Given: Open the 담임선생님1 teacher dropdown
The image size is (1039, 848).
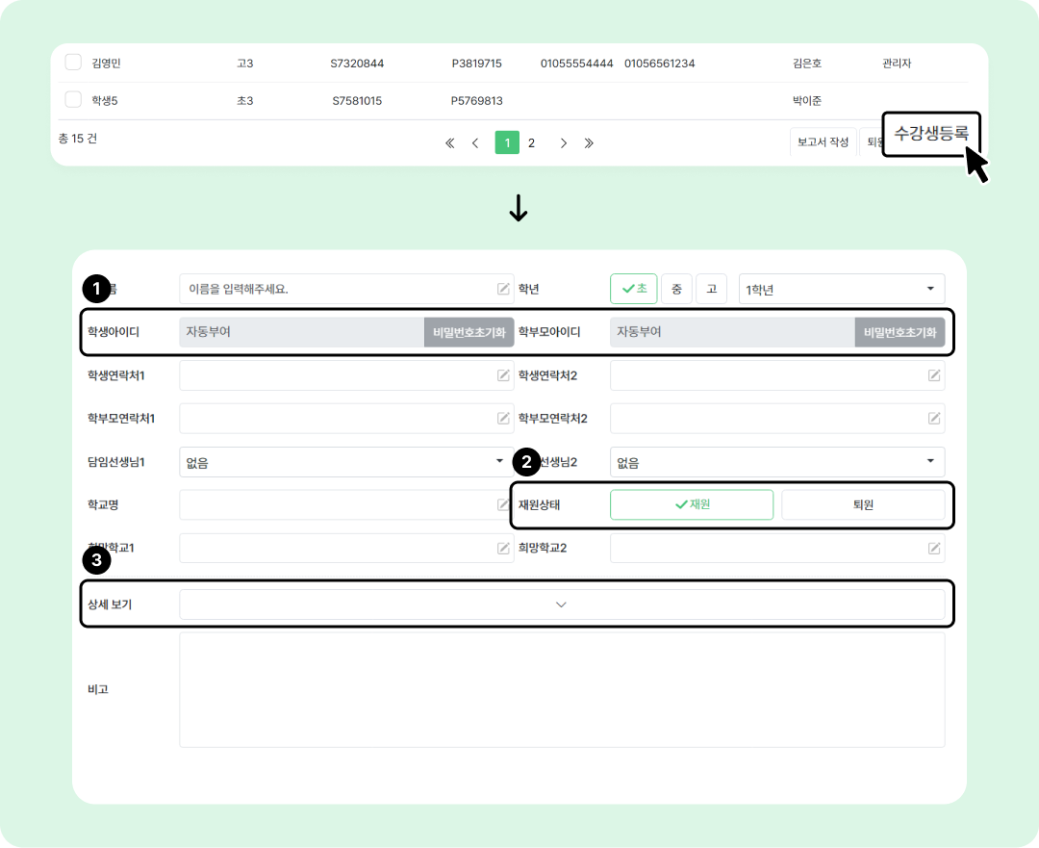Looking at the screenshot, I should coord(346,462).
